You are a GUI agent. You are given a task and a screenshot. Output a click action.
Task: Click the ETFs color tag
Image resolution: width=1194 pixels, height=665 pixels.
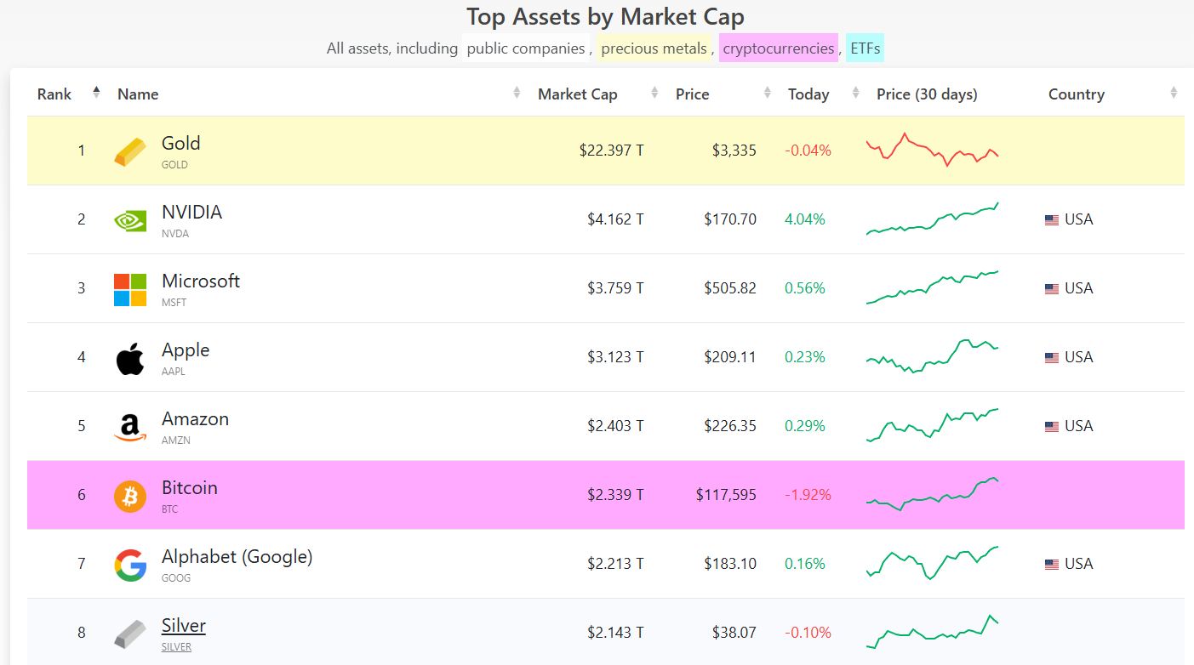[866, 48]
